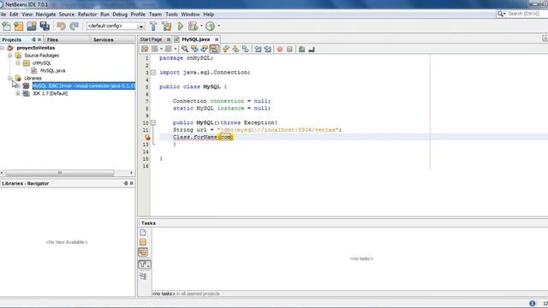Minimize the Projects panel window
This screenshot has width=548, height=308.
tap(34, 40)
